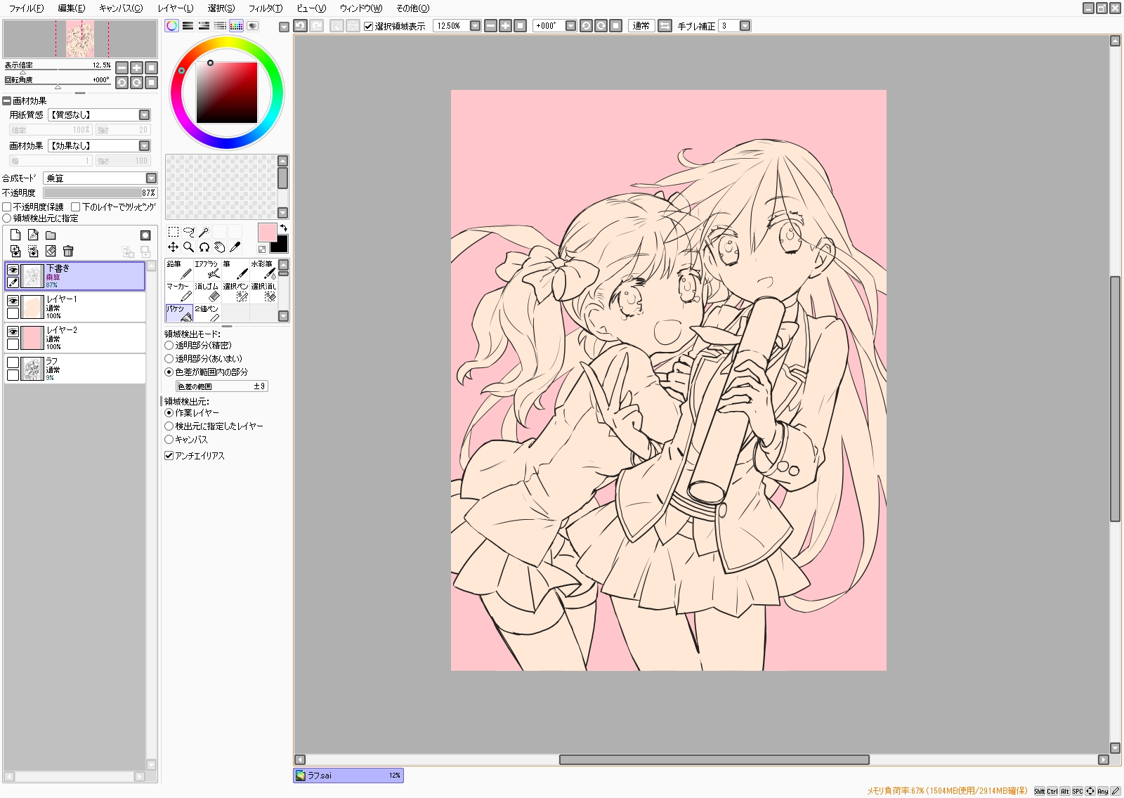Clear the layer with eraser icon
1124x798 pixels.
coord(51,251)
